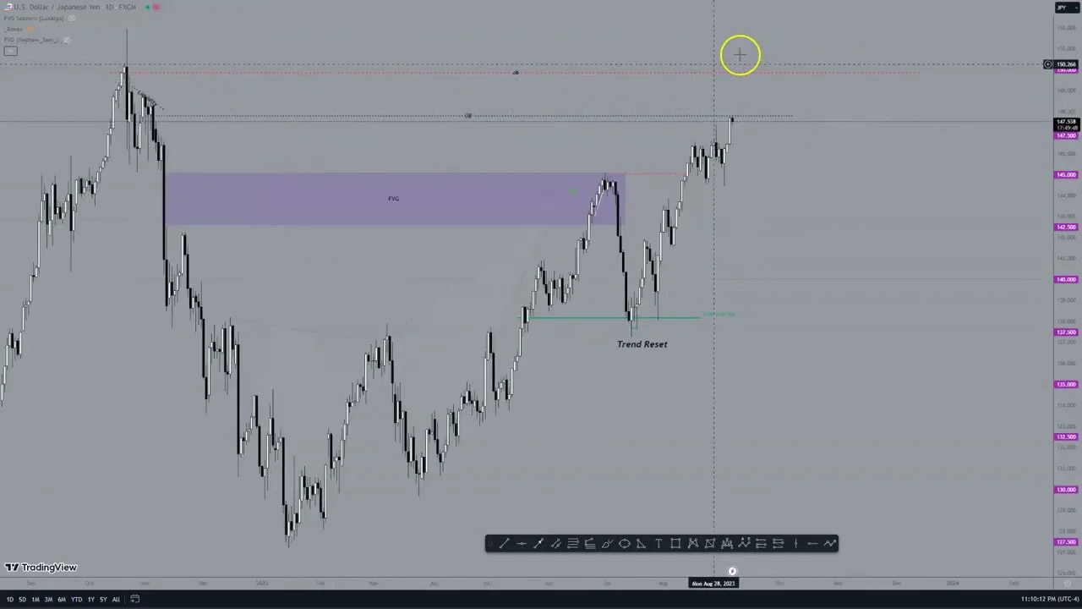This screenshot has width=1082, height=609.
Task: Click the 130.000 price level label
Action: 1066,490
